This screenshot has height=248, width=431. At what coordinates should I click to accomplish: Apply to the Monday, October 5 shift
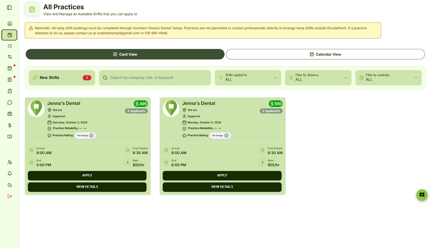tap(222, 175)
